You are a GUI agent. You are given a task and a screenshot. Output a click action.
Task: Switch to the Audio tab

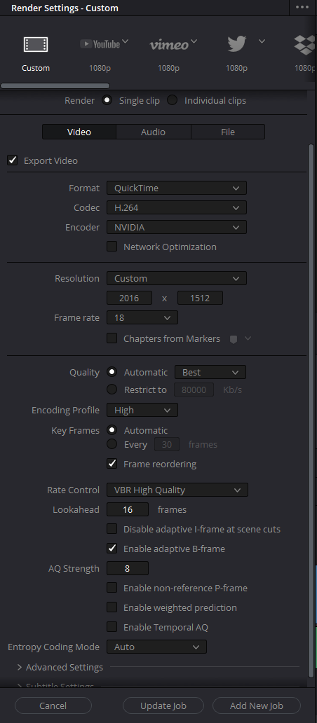[153, 132]
